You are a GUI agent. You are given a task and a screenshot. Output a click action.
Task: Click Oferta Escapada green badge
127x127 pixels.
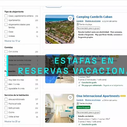pos(84,107)
